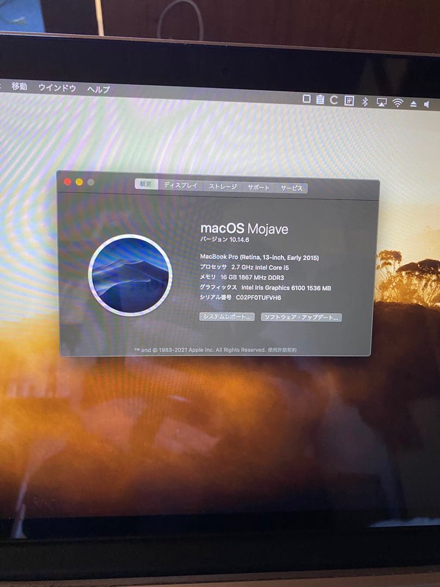
Task: Open the Wi-Fi status icon
Action: tap(397, 101)
